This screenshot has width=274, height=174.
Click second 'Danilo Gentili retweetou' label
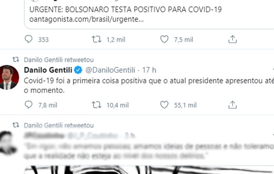point(59,126)
